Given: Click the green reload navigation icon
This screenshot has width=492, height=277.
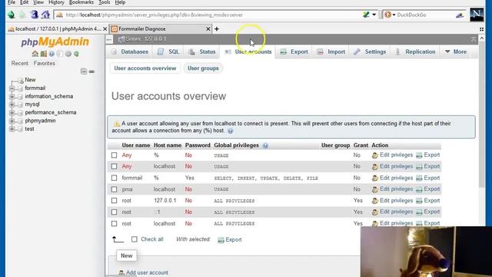Looking at the screenshot, I should tap(76, 54).
